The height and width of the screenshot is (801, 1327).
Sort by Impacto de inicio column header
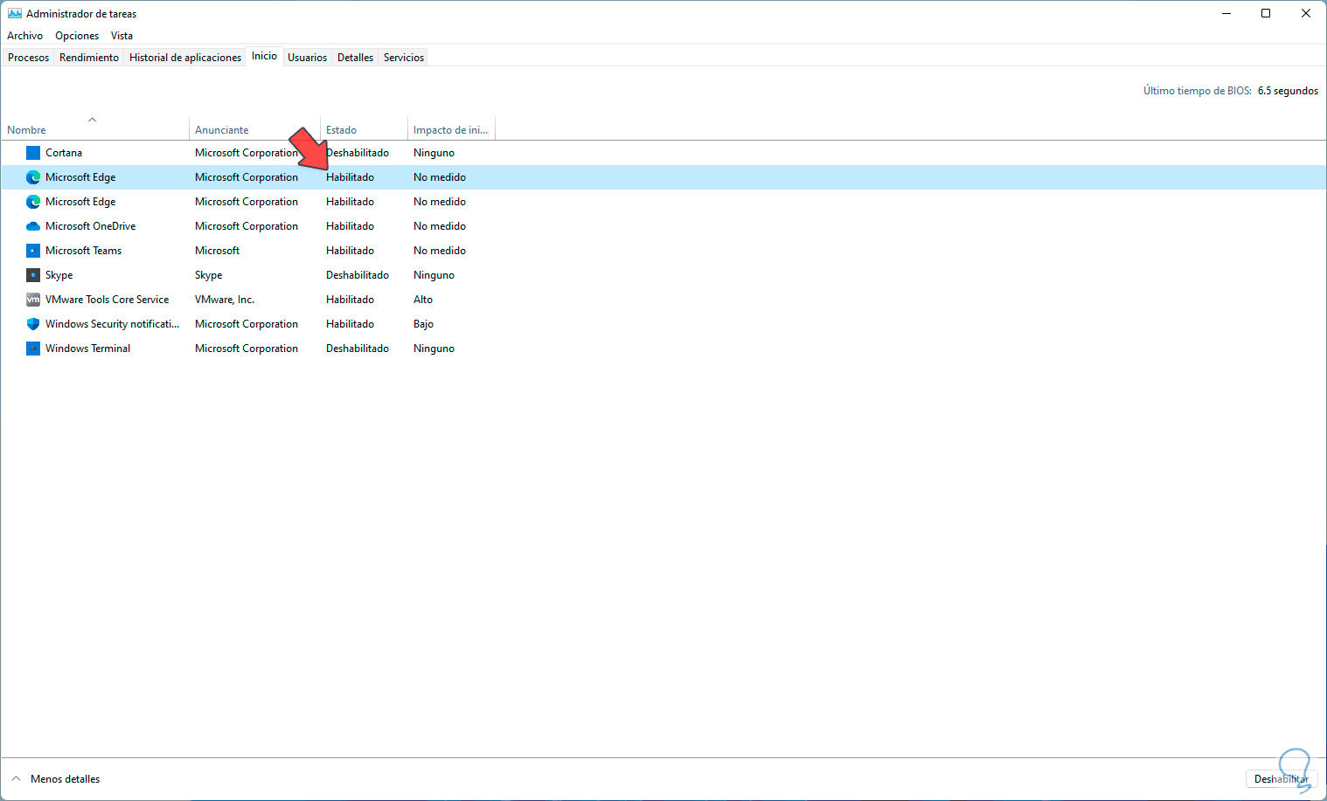(x=451, y=129)
